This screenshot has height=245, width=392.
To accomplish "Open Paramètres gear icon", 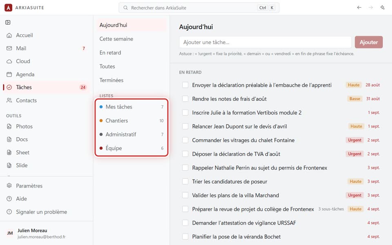I will coord(9,186).
